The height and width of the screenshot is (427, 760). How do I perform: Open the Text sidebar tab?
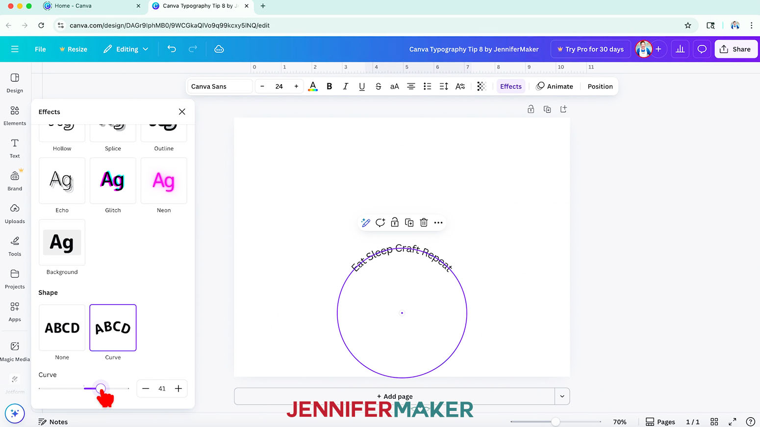coord(15,148)
